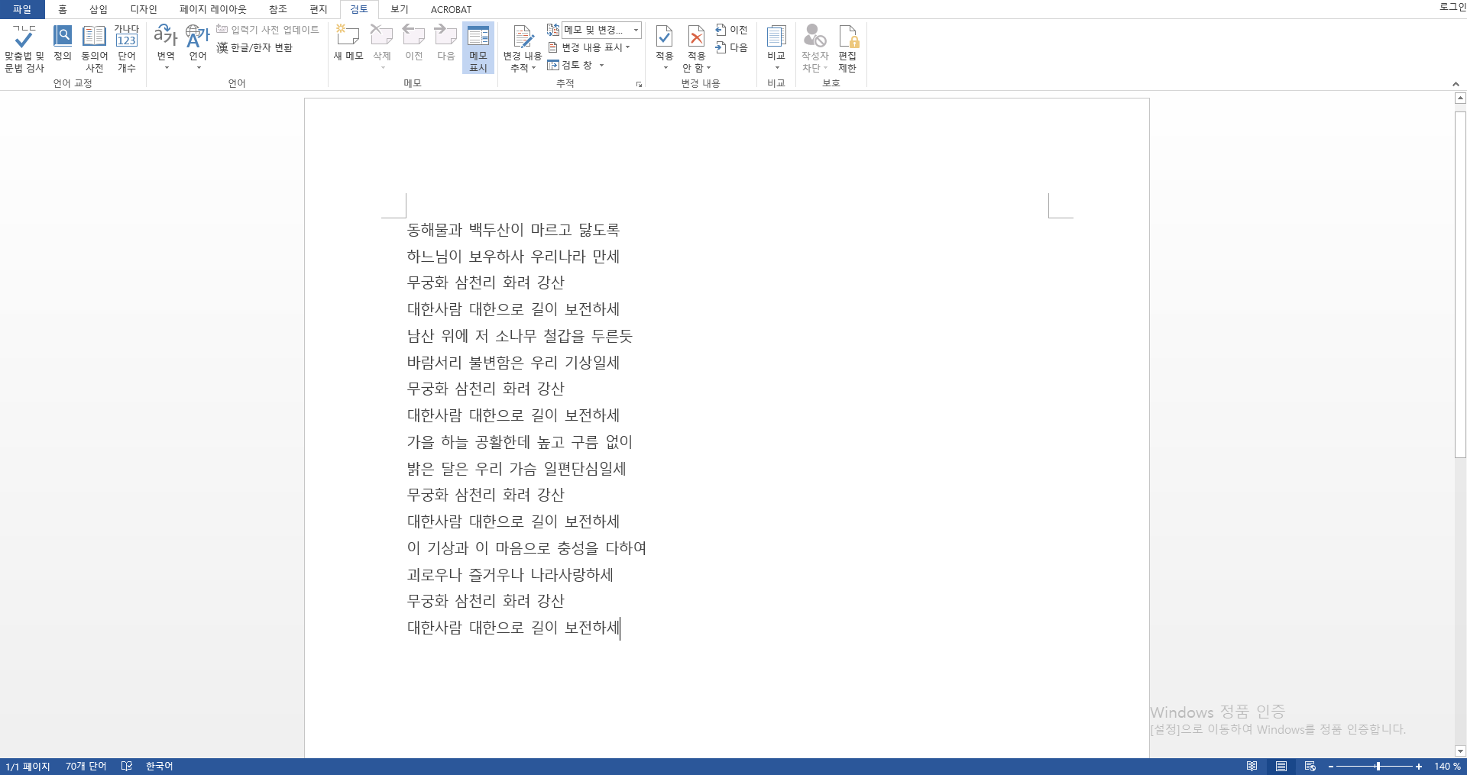This screenshot has height=775, width=1467.
Task: Expand 변경 내용 표시 markup options
Action: pos(589,47)
